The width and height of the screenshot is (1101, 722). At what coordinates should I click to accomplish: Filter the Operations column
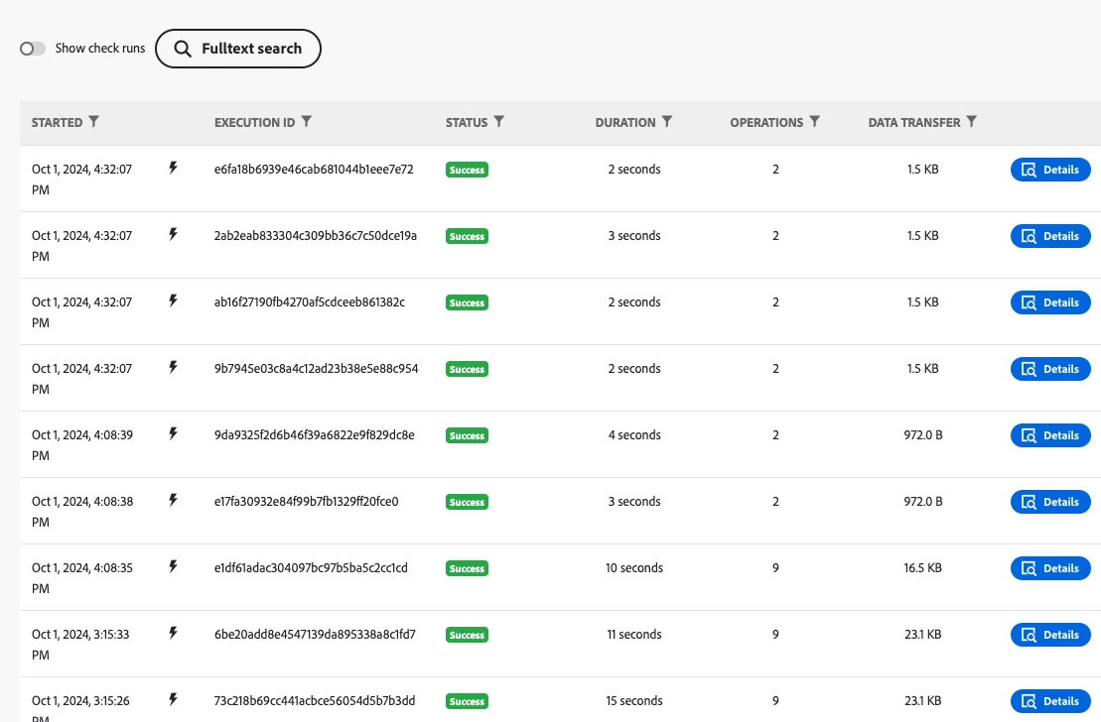[814, 121]
